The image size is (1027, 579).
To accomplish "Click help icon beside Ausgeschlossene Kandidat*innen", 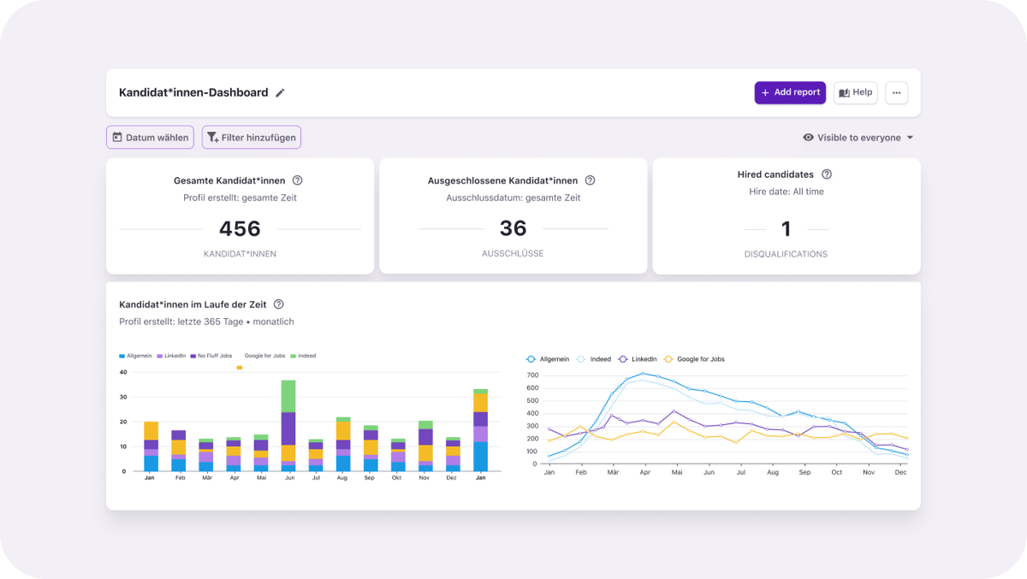I will [590, 180].
